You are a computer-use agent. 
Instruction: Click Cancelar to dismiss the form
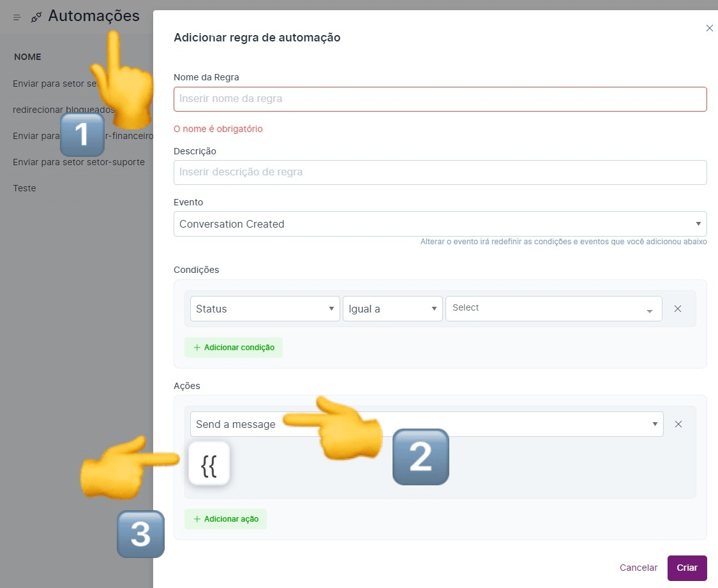[x=638, y=568]
